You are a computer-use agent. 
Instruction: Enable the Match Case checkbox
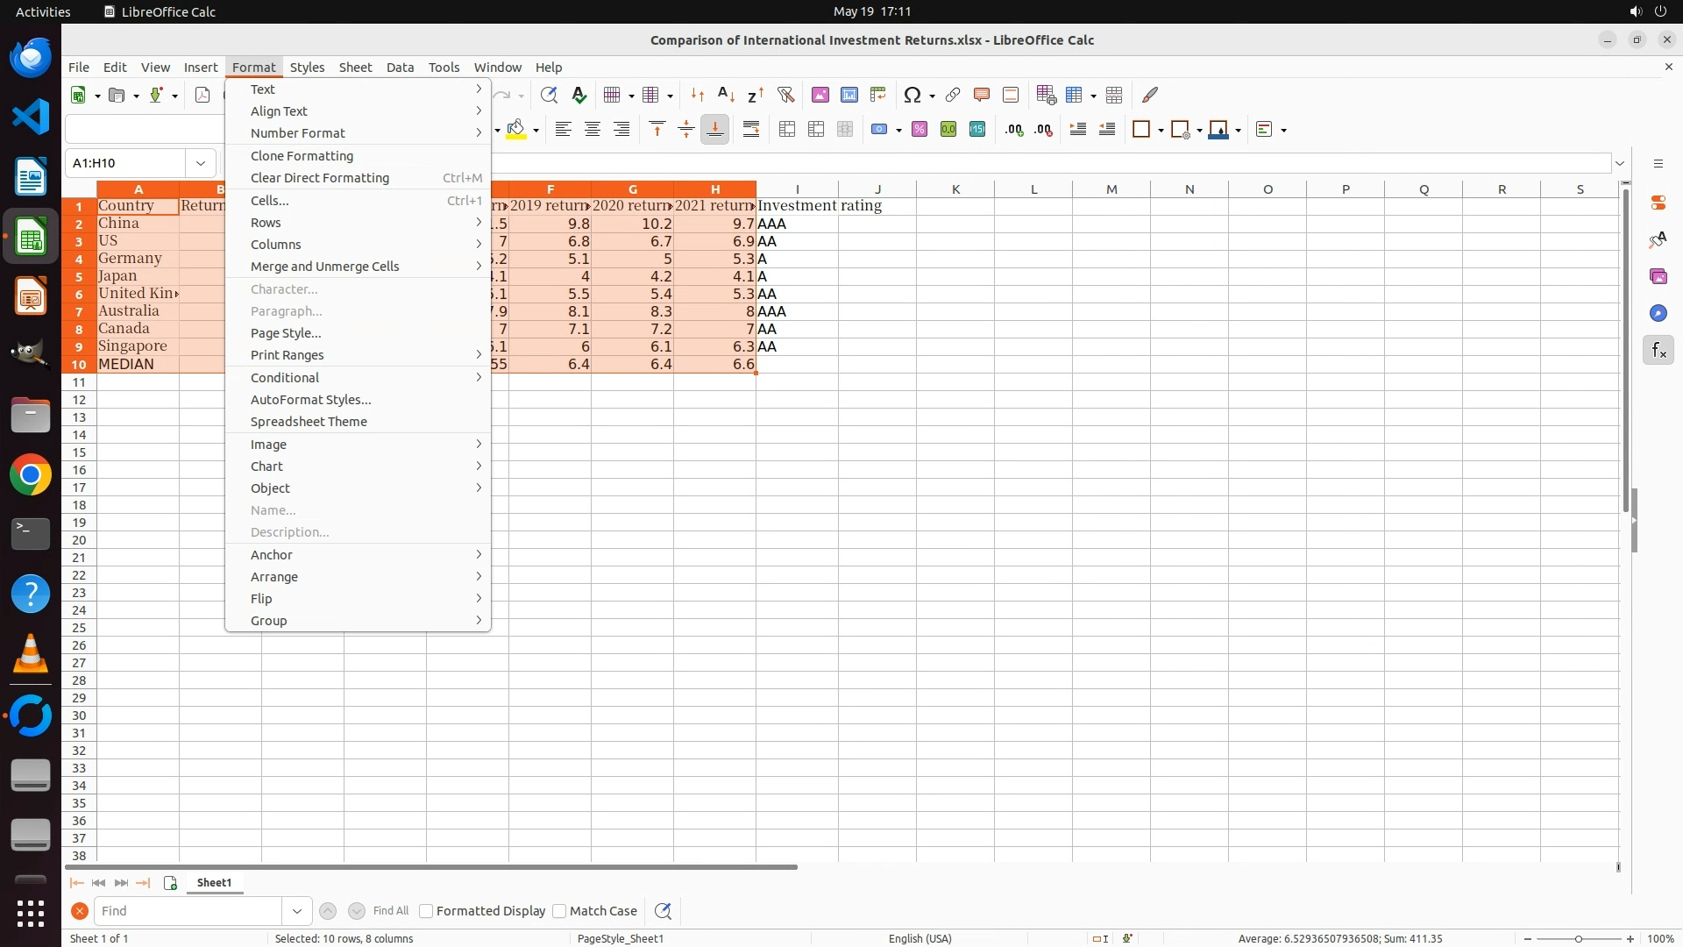click(x=559, y=911)
